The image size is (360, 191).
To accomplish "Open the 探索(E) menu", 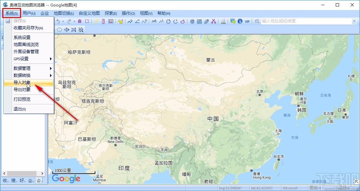I will [x=111, y=13].
